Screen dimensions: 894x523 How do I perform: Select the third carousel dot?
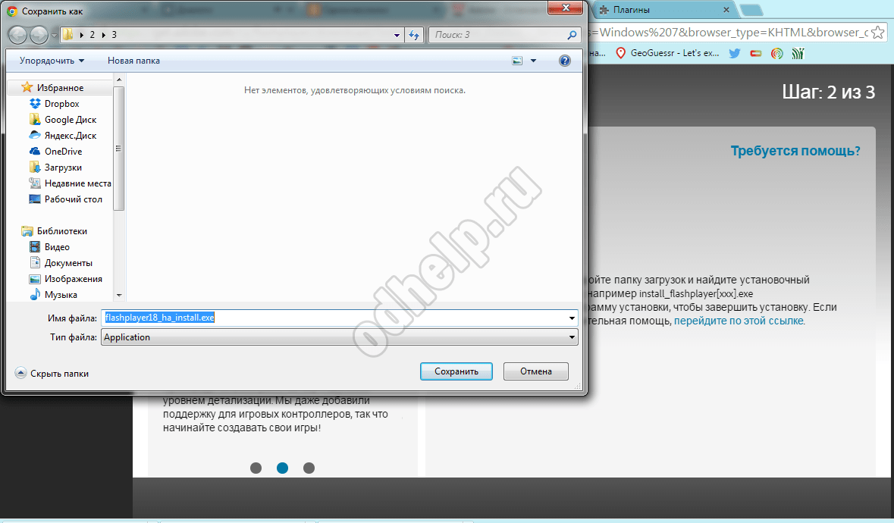309,468
